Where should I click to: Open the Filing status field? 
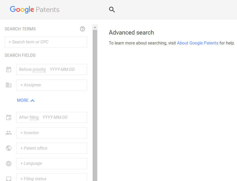(52, 178)
